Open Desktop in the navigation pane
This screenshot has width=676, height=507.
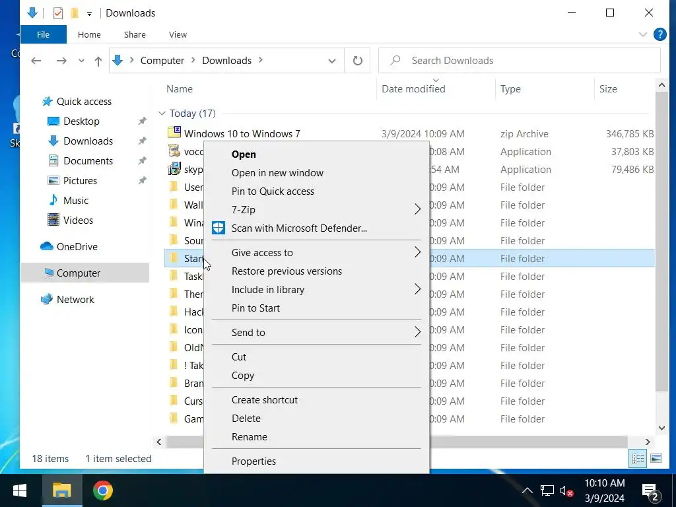click(x=81, y=121)
